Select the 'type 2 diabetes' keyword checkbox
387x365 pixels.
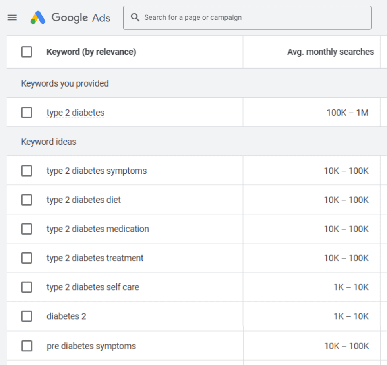point(27,113)
